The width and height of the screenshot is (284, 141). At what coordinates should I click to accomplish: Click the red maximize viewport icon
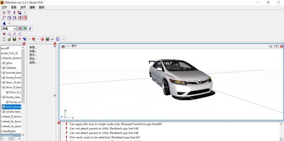pos(282,46)
